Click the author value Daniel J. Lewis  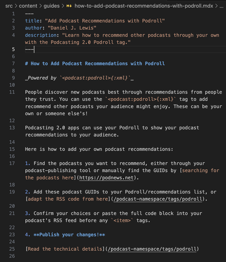pyautogui.click(x=72, y=28)
